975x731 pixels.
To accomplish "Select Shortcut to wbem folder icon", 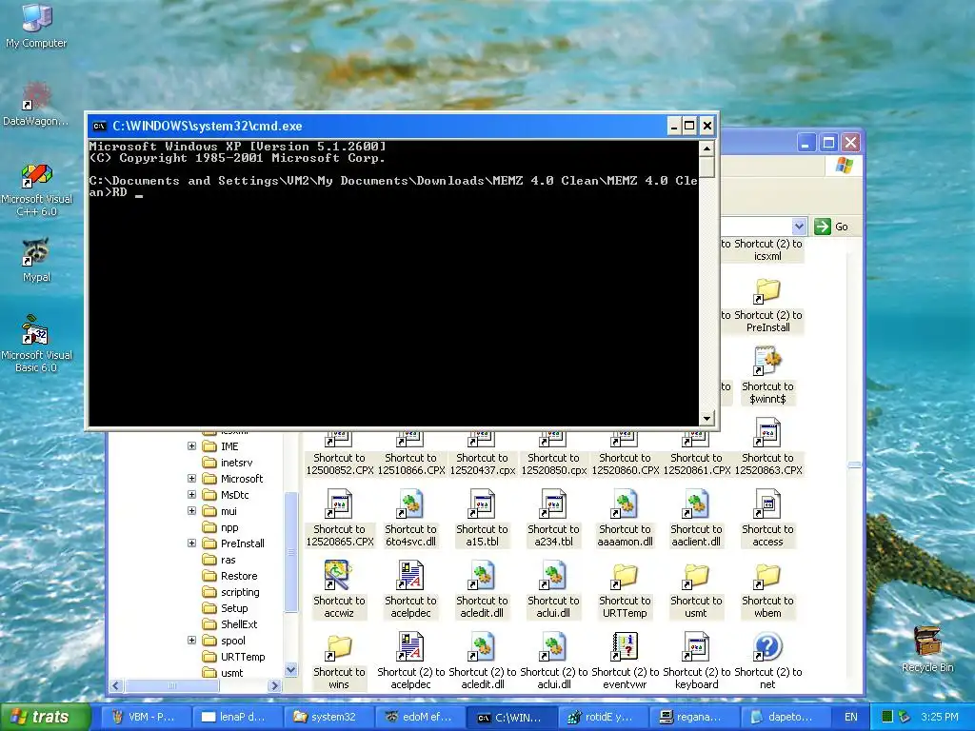I will (768, 589).
